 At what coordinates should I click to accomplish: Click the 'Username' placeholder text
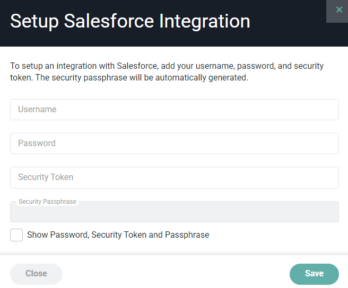point(37,110)
